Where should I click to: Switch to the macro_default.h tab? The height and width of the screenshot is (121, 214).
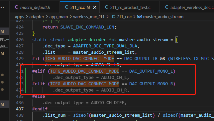[33, 7]
